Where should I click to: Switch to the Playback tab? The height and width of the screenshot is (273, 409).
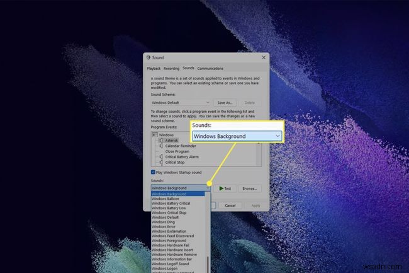[154, 69]
